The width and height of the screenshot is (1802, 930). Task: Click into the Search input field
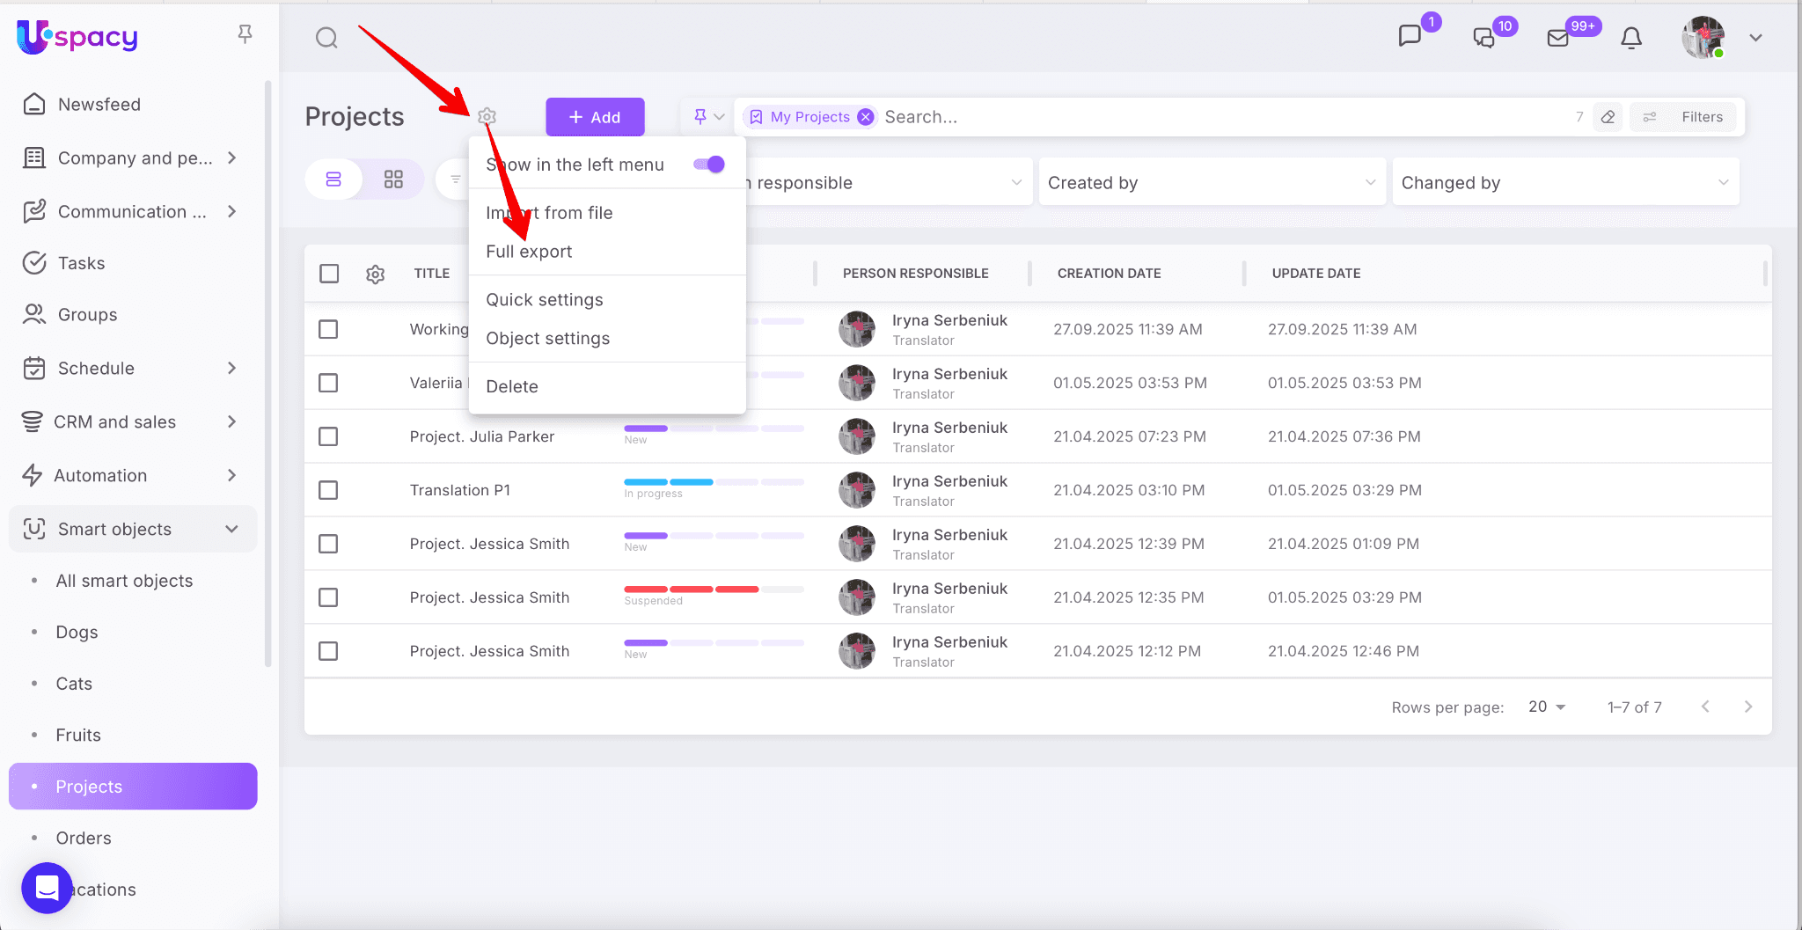coord(1223,117)
